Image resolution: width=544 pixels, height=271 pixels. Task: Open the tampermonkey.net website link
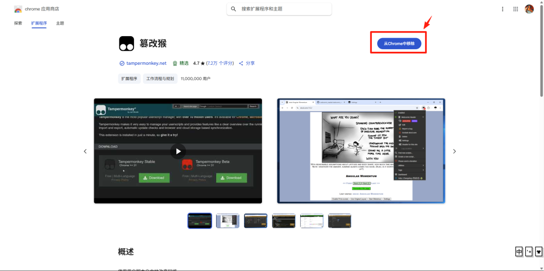(x=147, y=63)
